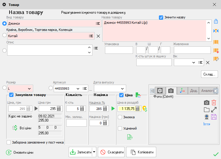Screen dimensions: 221x159
Task: Open the folder icon to browse photos
Action: [206, 110]
